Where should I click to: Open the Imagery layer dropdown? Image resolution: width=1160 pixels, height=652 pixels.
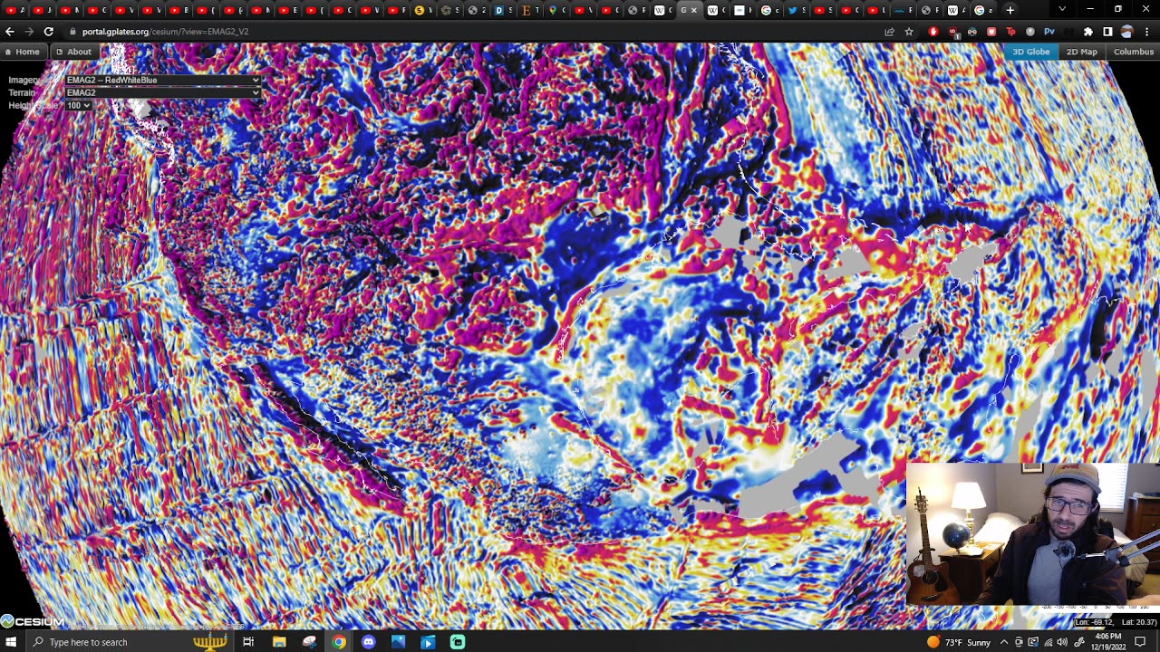tap(163, 81)
